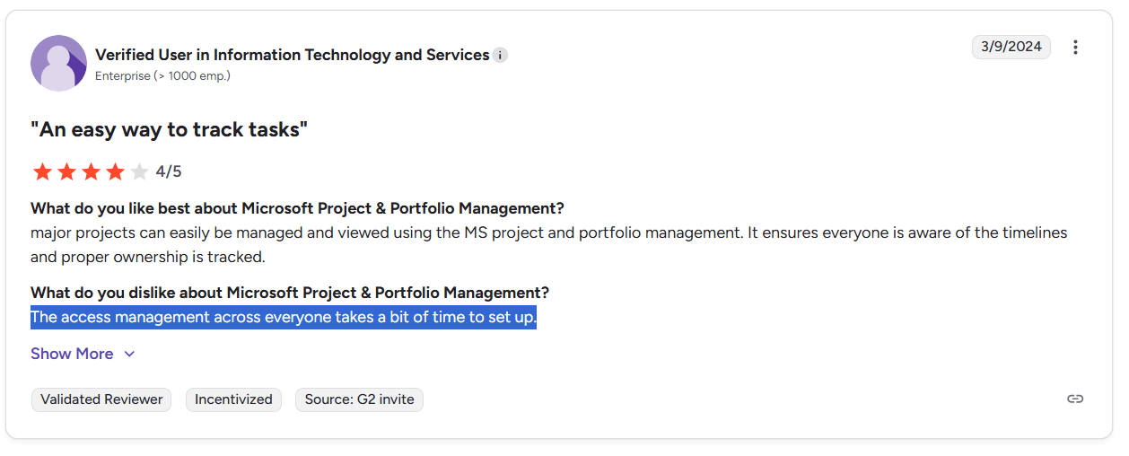This screenshot has height=456, width=1129.
Task: Copy review link via chain icon
Action: pos(1075,399)
